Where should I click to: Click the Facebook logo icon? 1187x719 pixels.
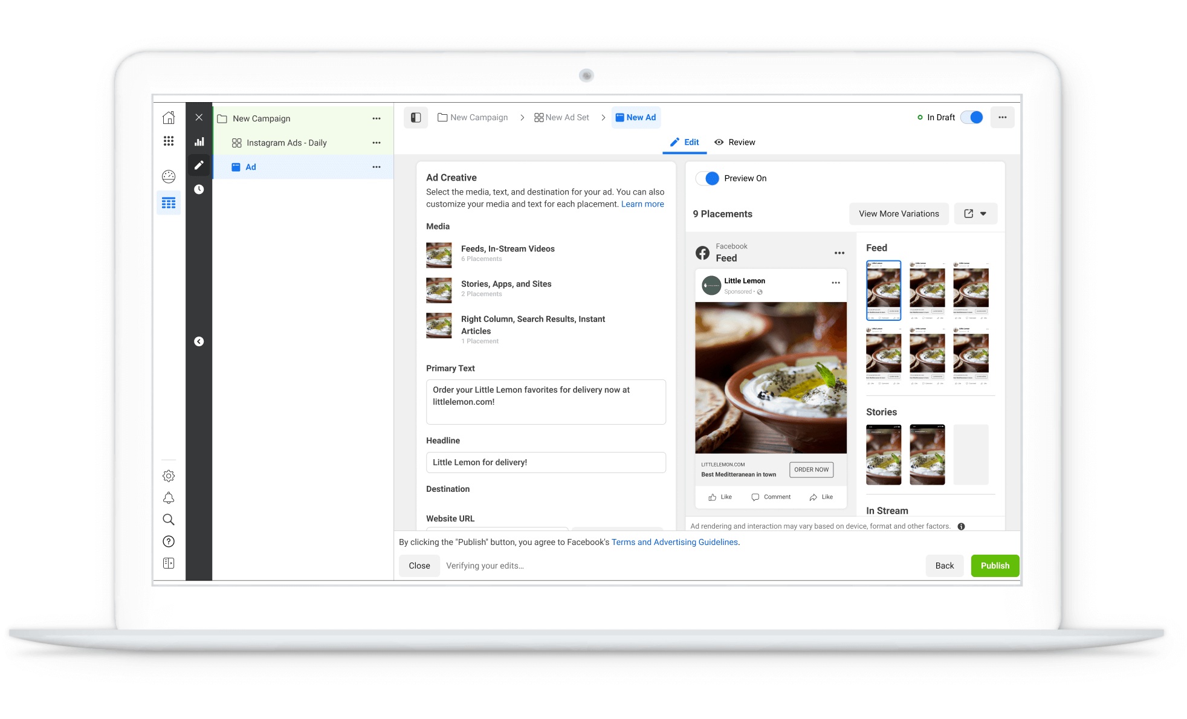(x=702, y=253)
